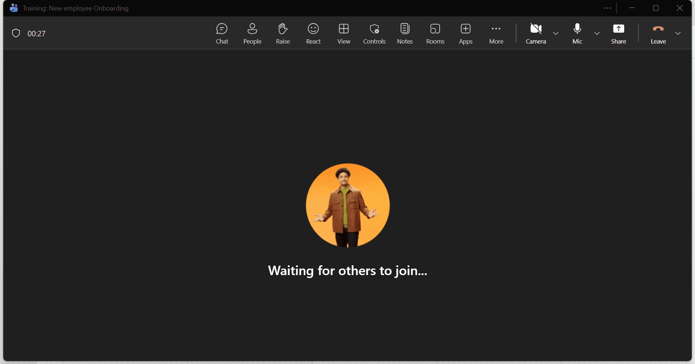Browse Apps for this meeting

click(x=465, y=33)
